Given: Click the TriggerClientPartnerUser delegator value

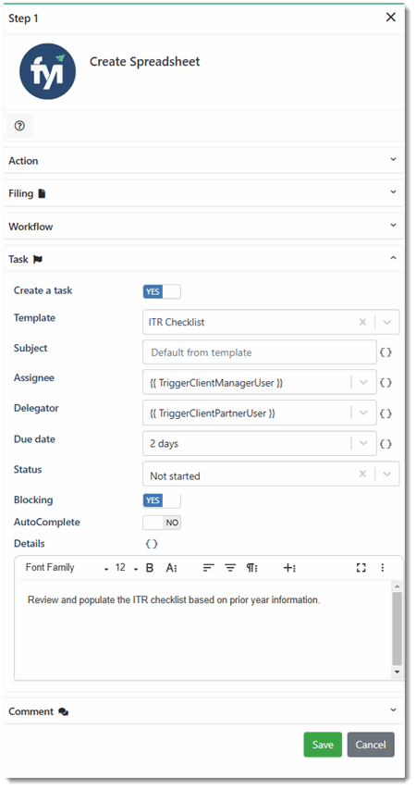Looking at the screenshot, I should click(213, 413).
